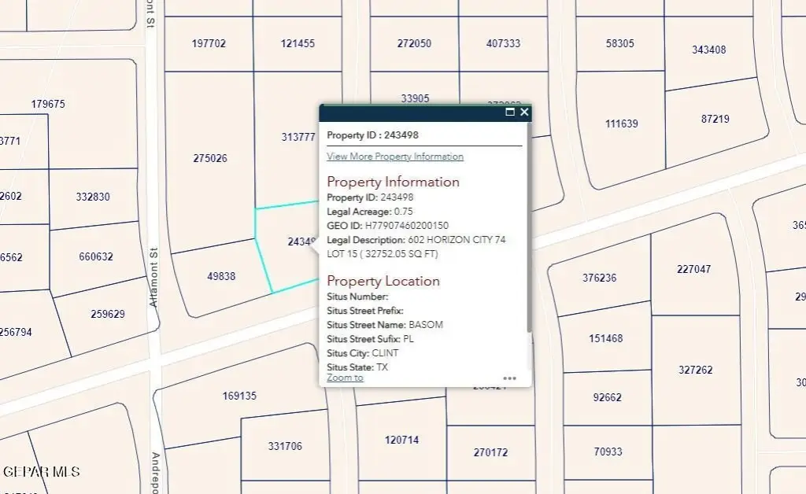Select parcel 259629 on the map
Screen dimensions: 806x494
[x=107, y=314]
